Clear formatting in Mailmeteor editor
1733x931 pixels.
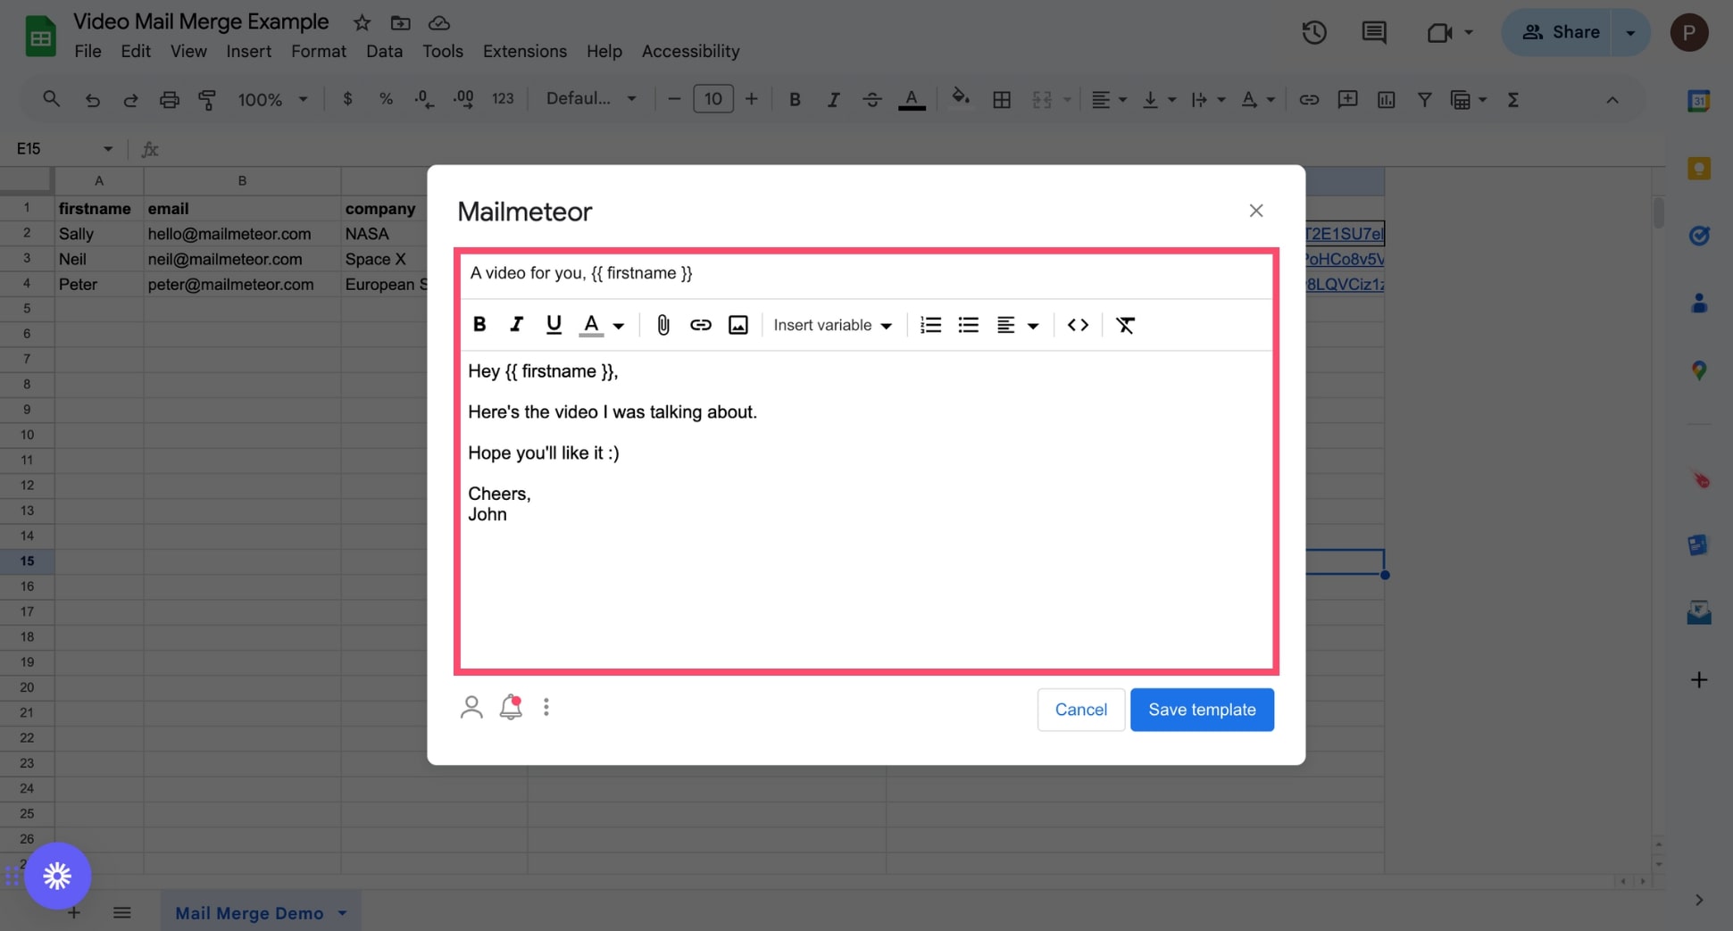tap(1125, 325)
